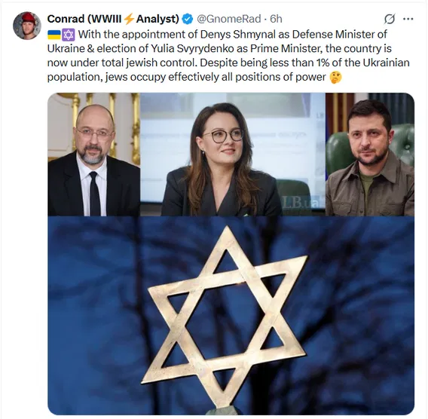Viewport: 428px width, 419px height.
Task: Click the LB.ua watermark on middle photo
Action: [301, 203]
